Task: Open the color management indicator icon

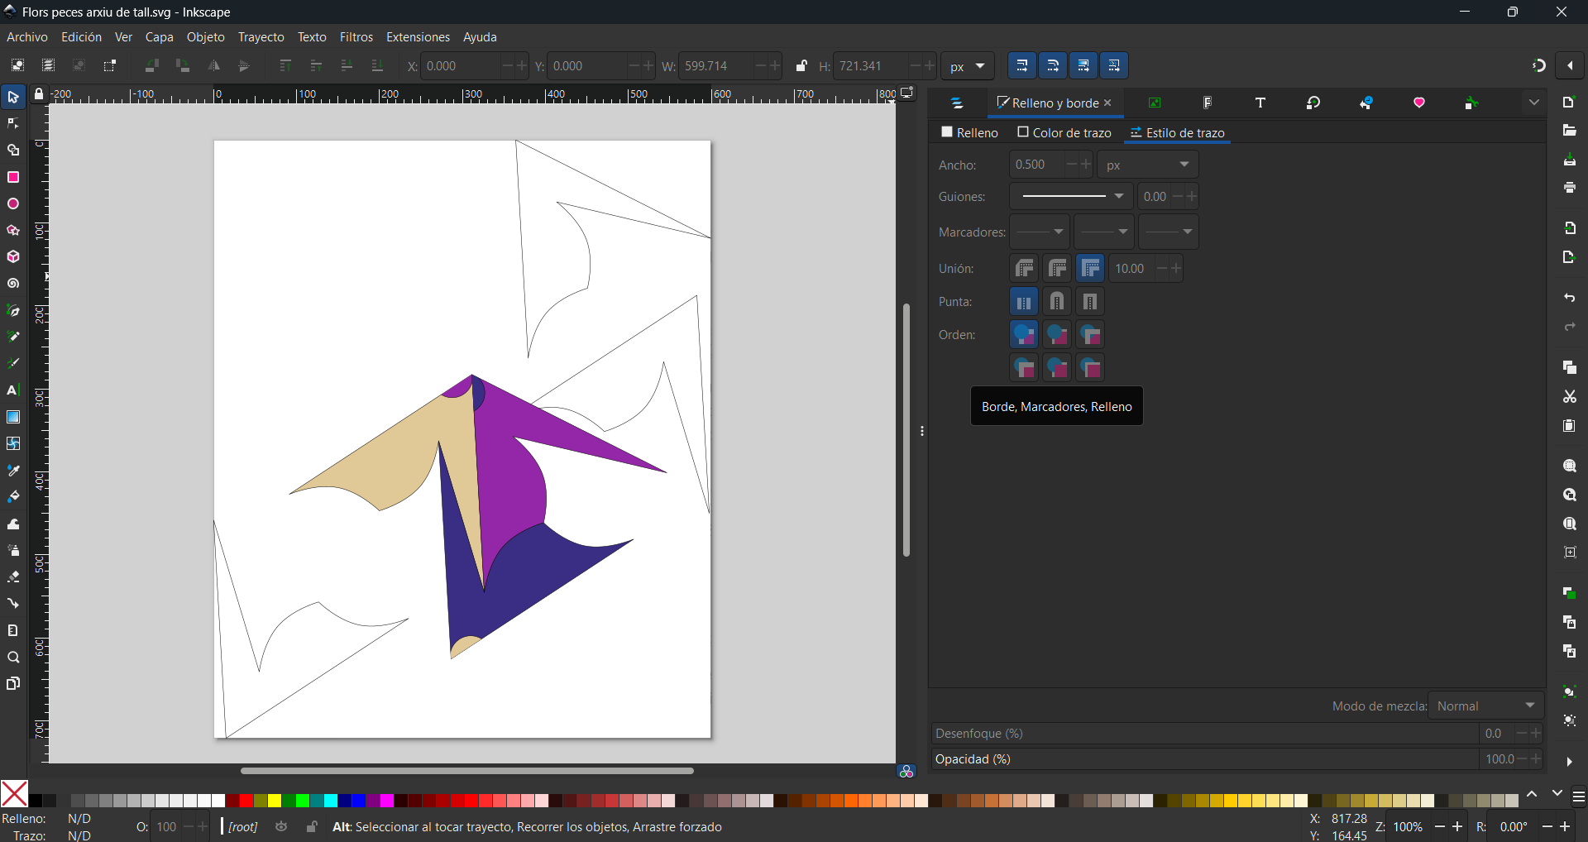Action: tap(906, 771)
